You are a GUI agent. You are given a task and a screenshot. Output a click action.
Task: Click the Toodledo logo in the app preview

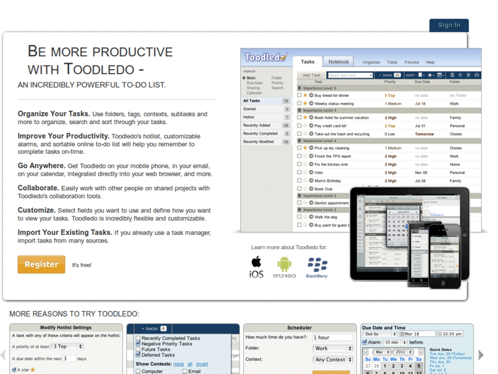pyautogui.click(x=266, y=57)
